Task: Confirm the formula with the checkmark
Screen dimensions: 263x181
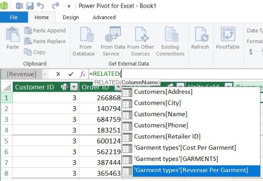Action: pos(70,74)
